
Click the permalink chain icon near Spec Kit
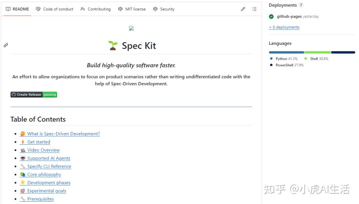5,45
